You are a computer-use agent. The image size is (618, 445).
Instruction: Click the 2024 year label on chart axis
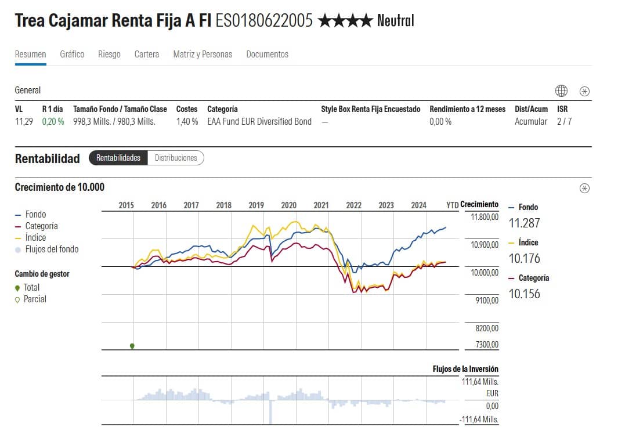point(418,205)
